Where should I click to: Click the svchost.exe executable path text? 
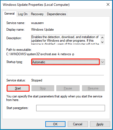(x=40, y=54)
